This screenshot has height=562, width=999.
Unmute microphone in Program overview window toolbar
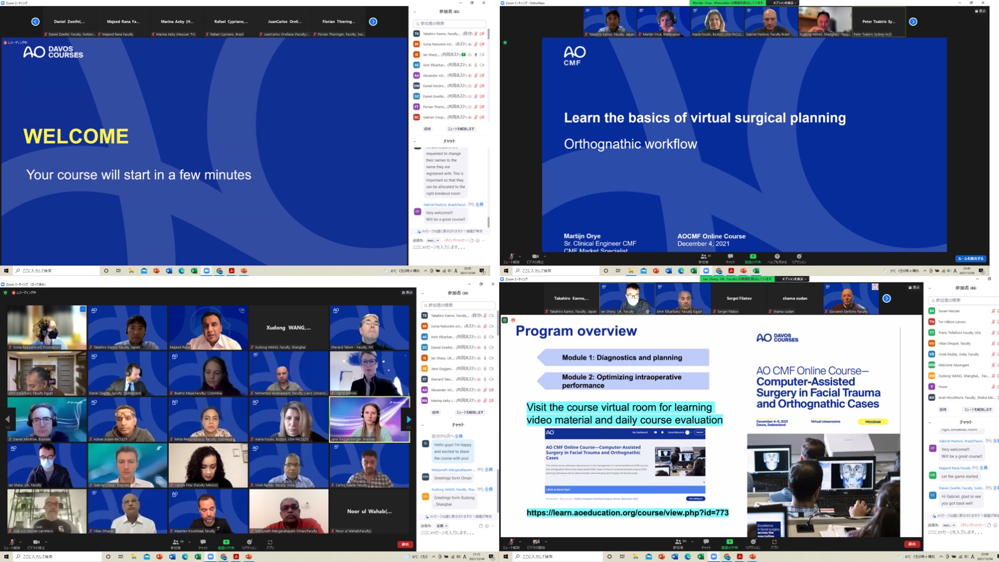pos(511,544)
